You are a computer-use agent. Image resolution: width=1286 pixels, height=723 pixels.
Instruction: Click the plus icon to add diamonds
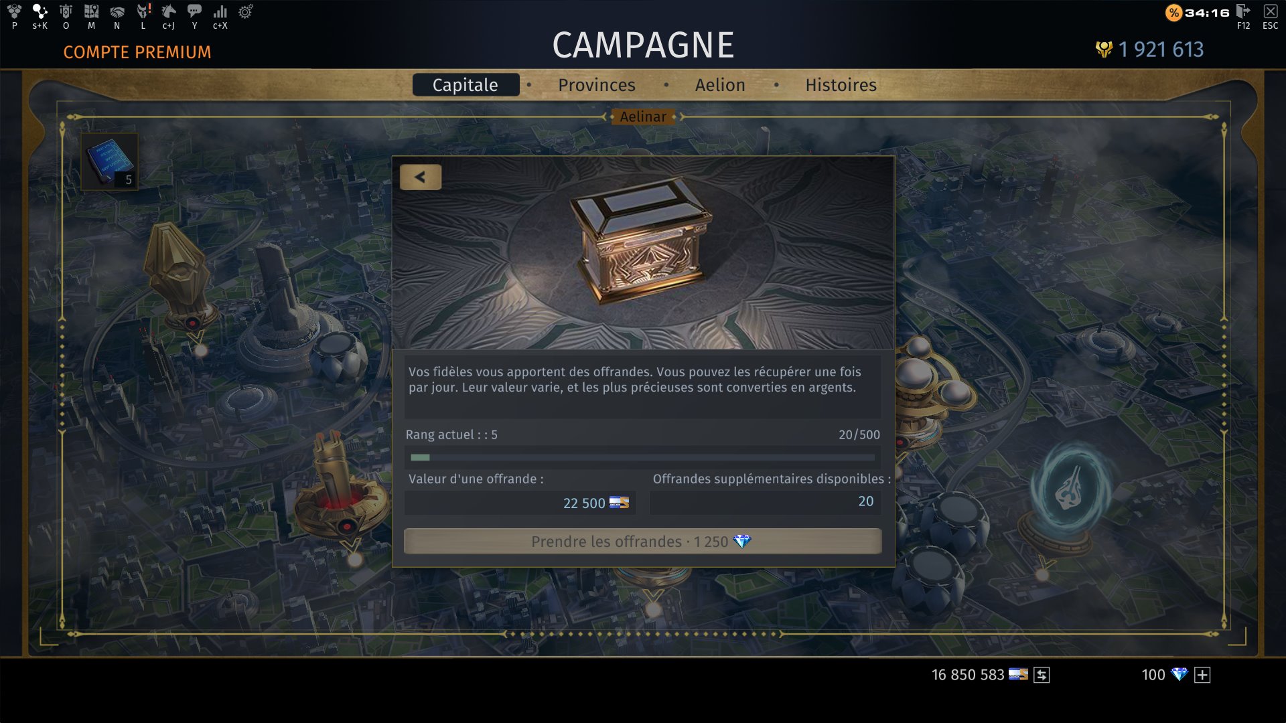coord(1202,675)
